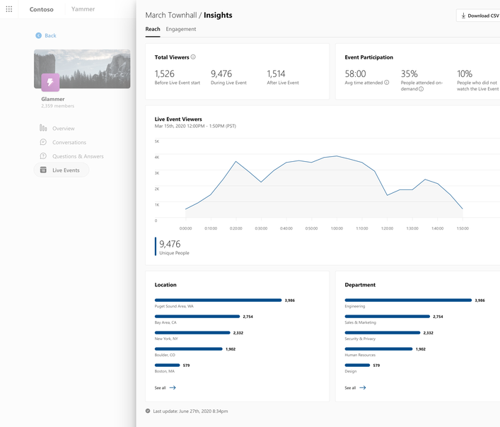Click the arrow beside Location See all
This screenshot has height=427, width=500.
click(x=173, y=388)
